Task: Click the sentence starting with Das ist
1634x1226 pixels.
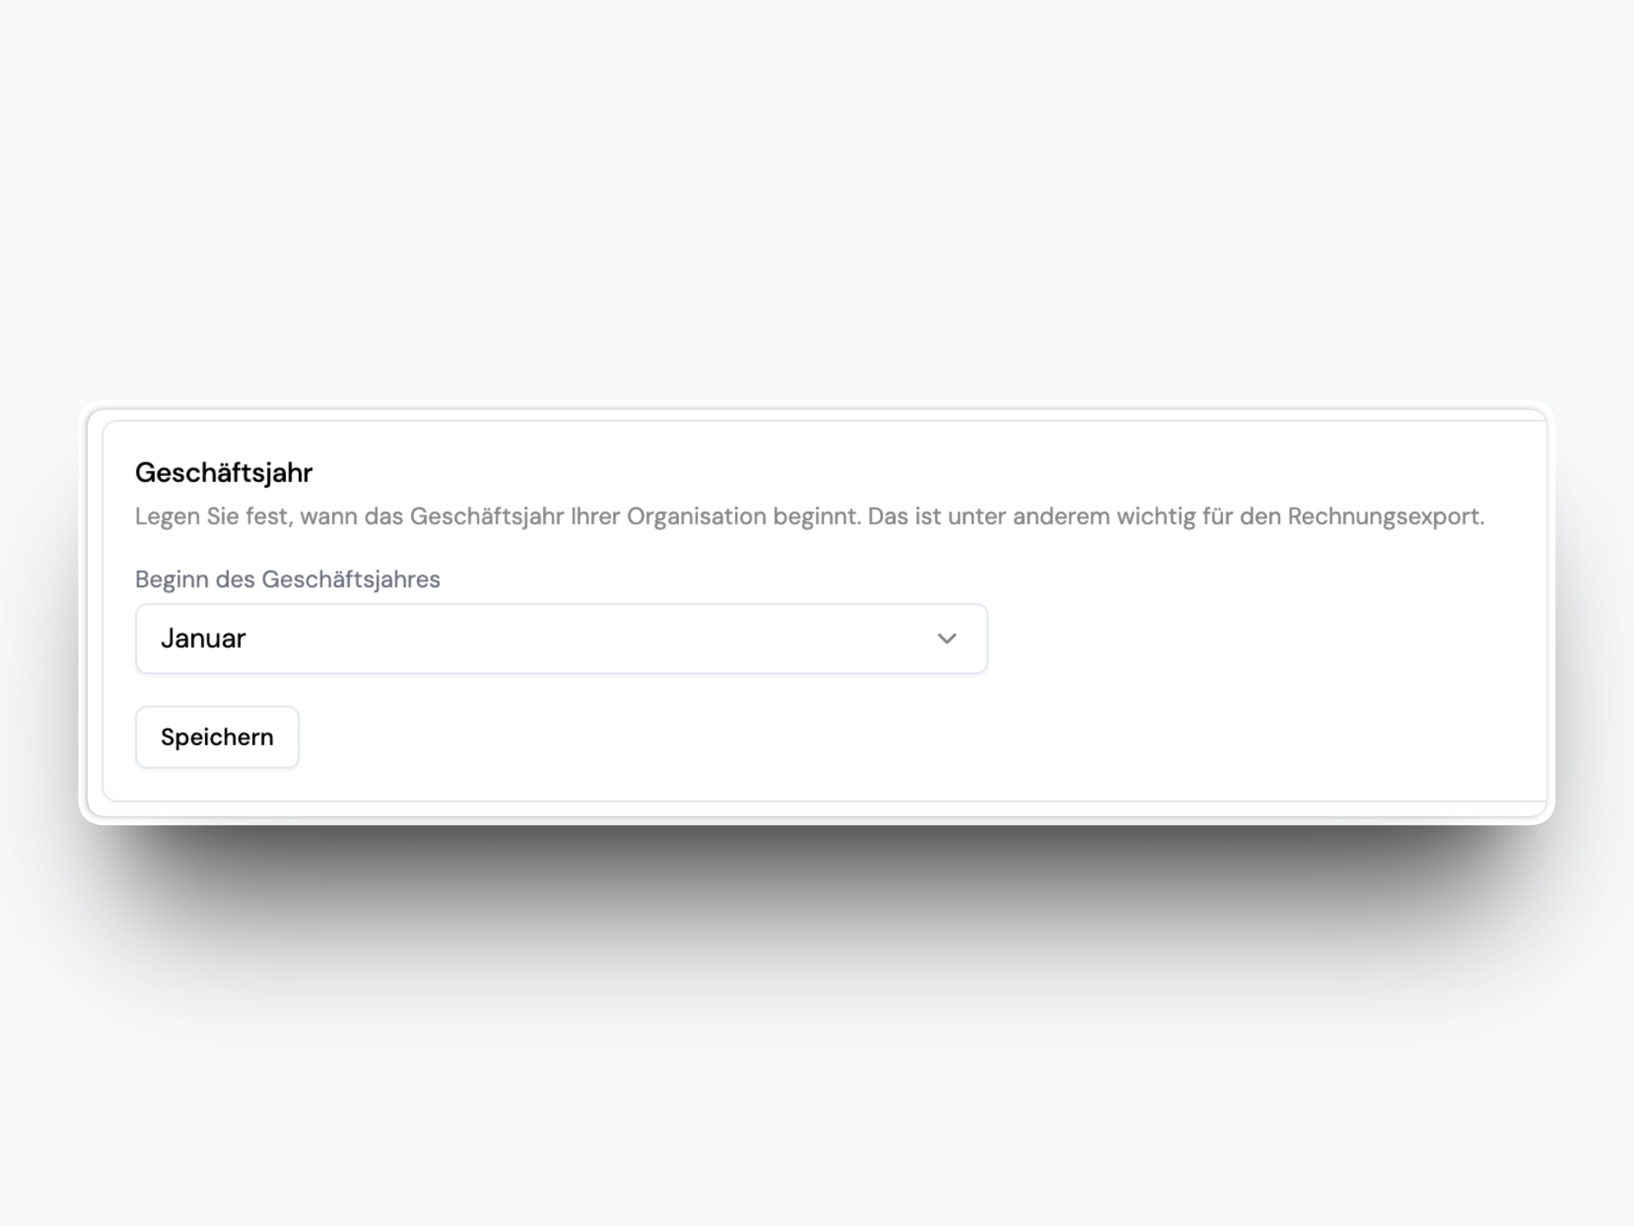Action: 1174,517
